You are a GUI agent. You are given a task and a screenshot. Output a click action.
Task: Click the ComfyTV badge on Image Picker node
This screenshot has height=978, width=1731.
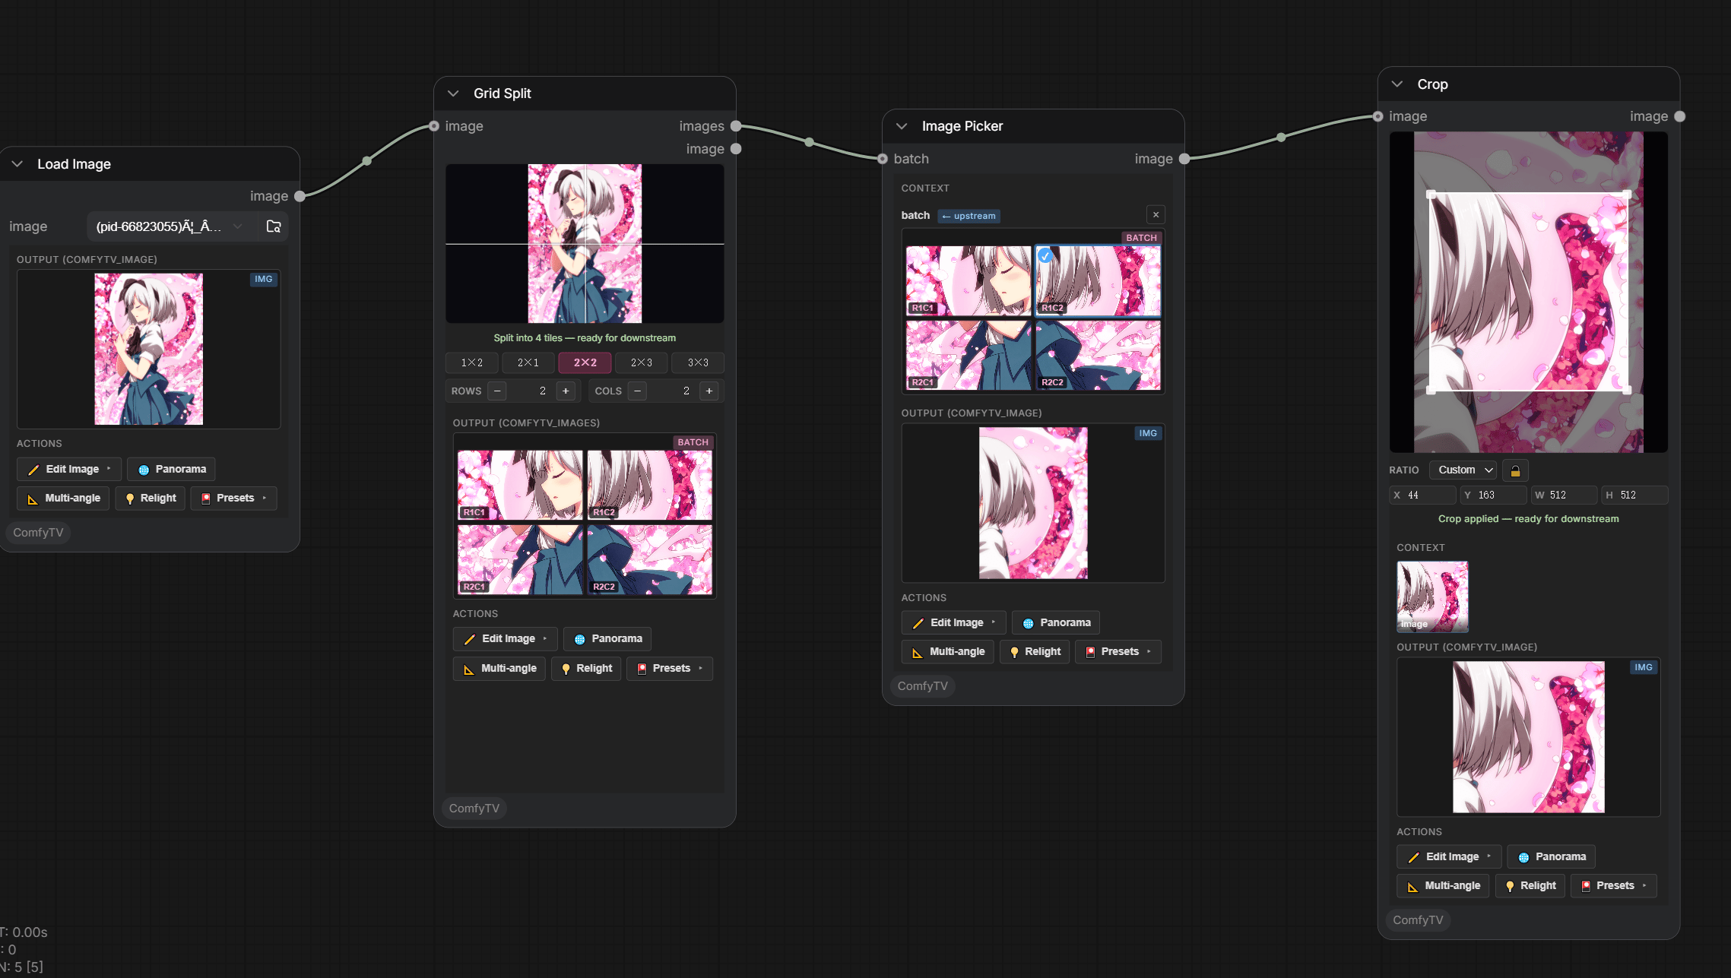point(922,686)
